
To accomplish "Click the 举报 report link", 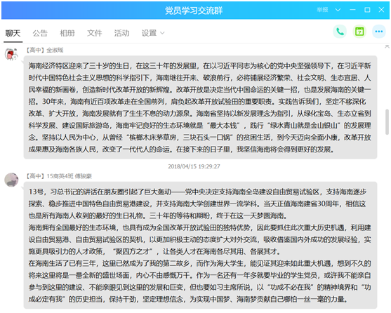I will point(322,10).
